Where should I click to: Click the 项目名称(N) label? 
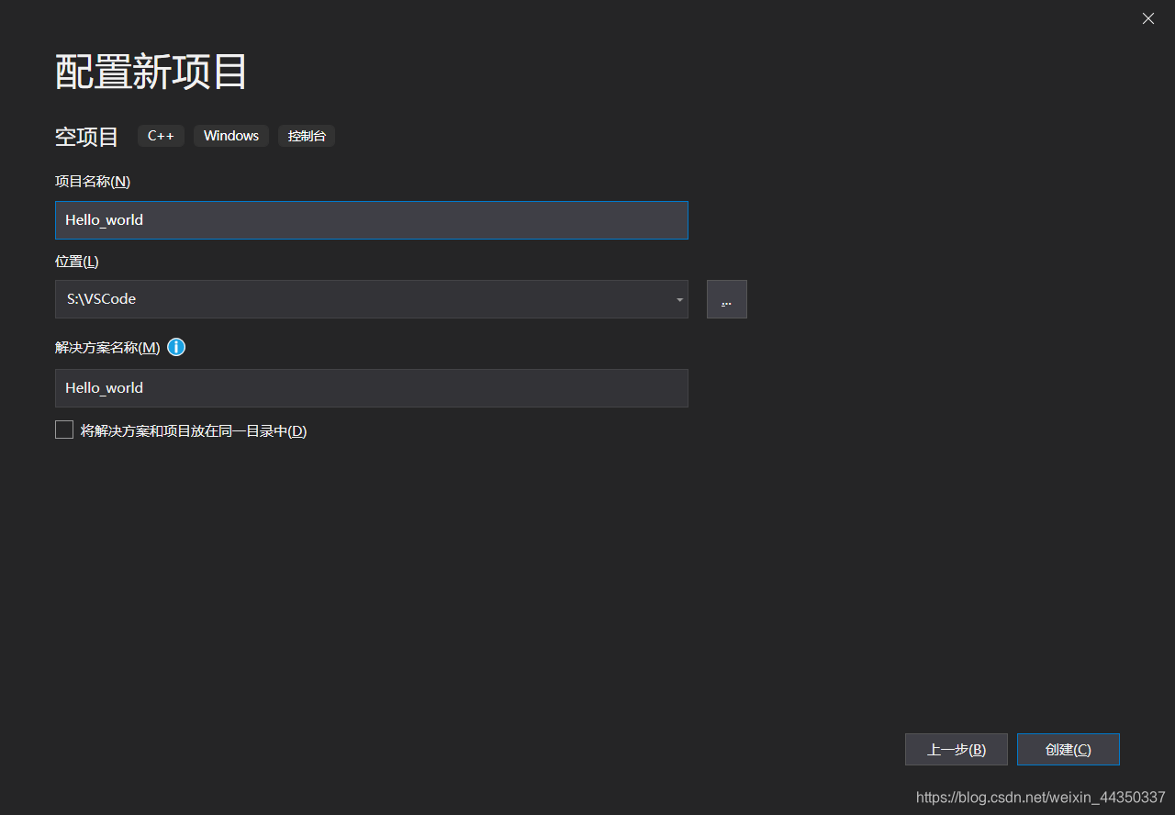coord(92,181)
